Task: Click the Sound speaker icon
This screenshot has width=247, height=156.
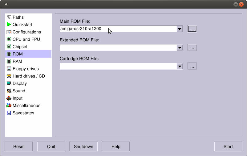Action: [x=9, y=91]
